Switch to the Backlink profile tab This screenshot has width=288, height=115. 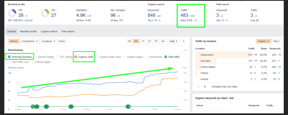tap(28, 31)
